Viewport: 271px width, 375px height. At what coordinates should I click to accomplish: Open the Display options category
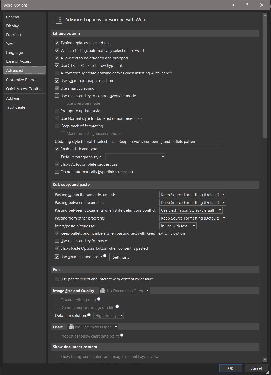tap(24, 26)
